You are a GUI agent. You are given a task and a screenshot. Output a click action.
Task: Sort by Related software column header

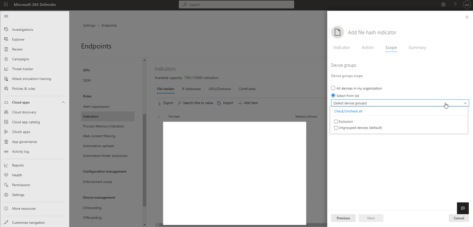(306, 116)
